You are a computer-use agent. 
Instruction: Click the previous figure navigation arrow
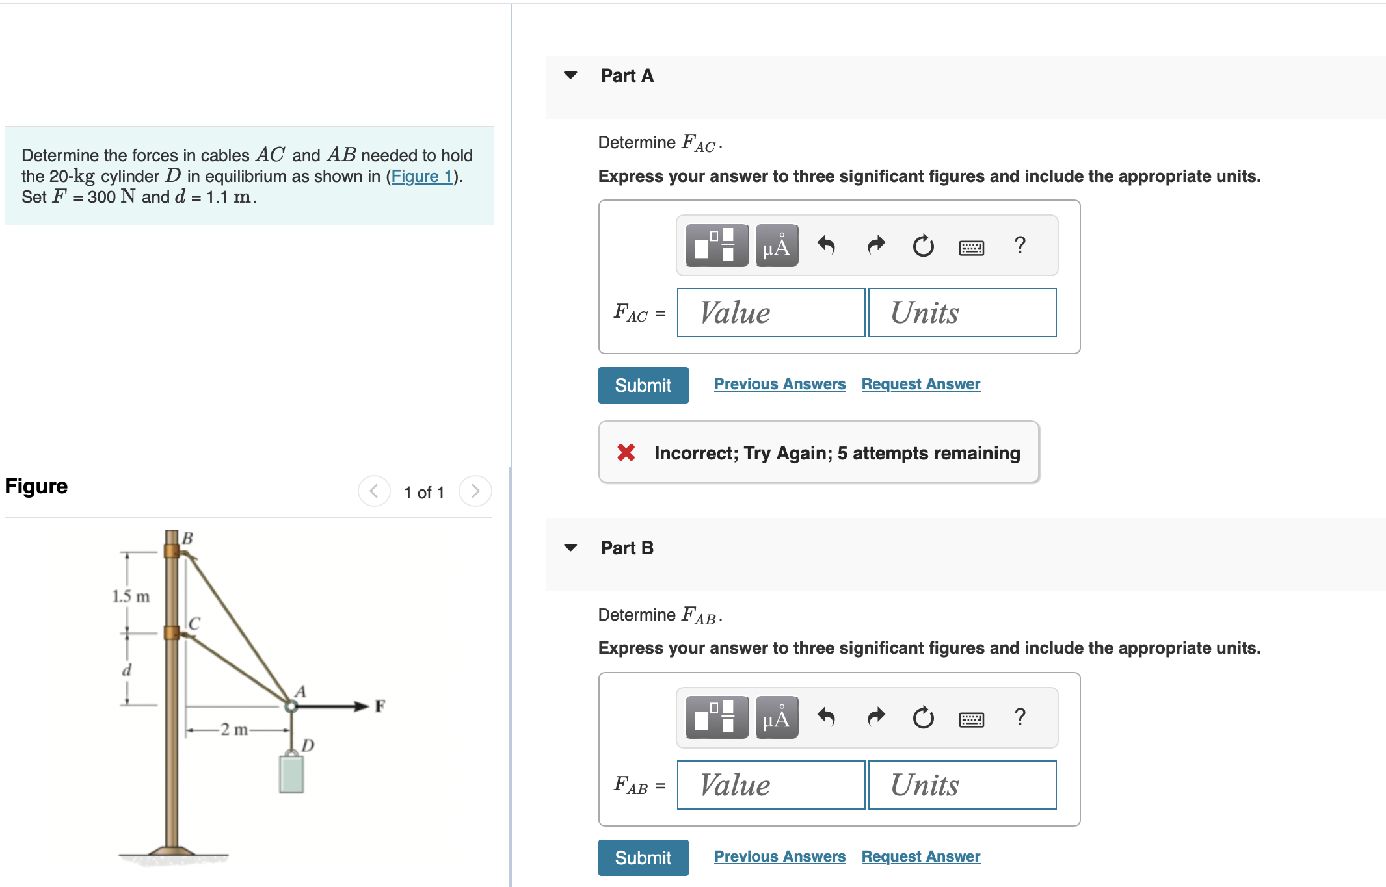(373, 491)
